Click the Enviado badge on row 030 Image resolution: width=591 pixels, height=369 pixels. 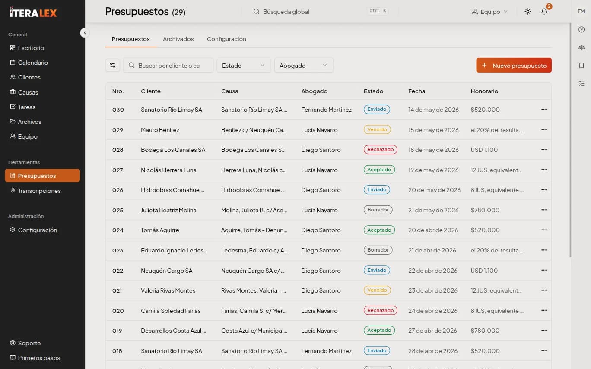point(377,109)
